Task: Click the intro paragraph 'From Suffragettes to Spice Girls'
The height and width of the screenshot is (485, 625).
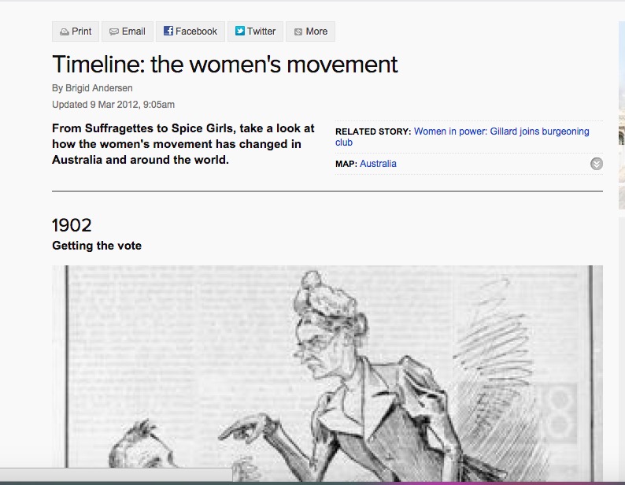Action: point(183,144)
